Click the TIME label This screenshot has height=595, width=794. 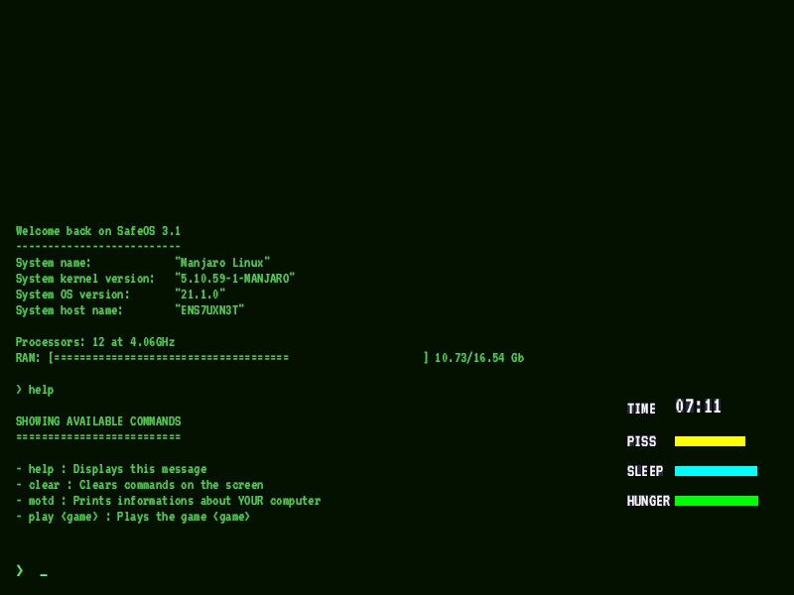[x=641, y=409]
